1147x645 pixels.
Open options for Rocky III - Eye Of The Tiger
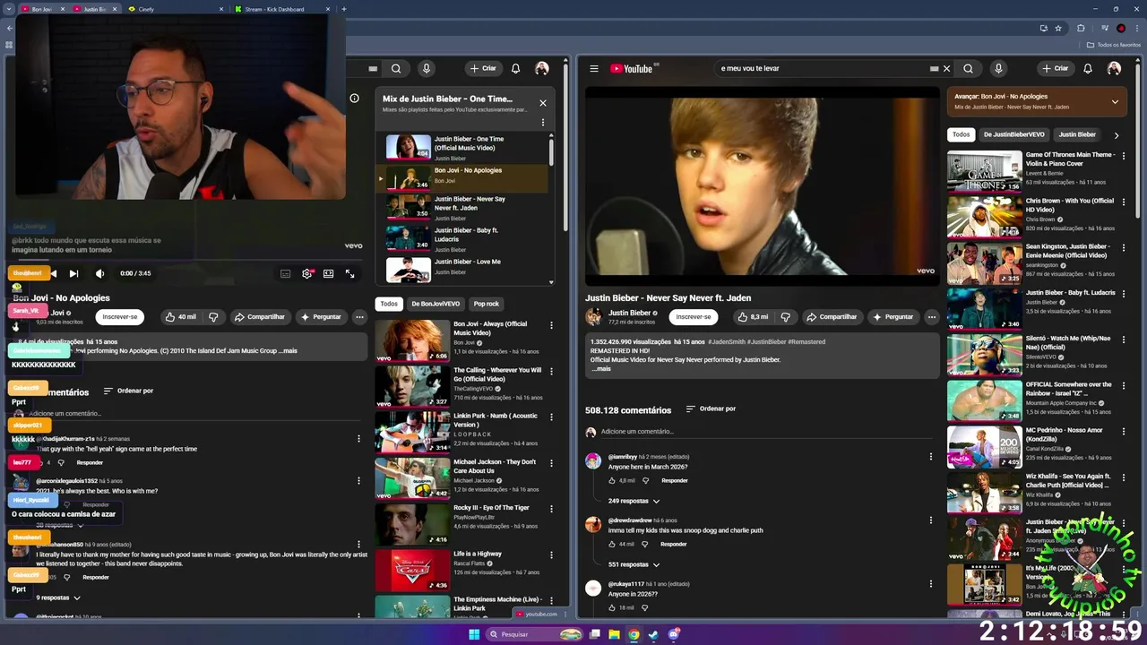(x=551, y=510)
